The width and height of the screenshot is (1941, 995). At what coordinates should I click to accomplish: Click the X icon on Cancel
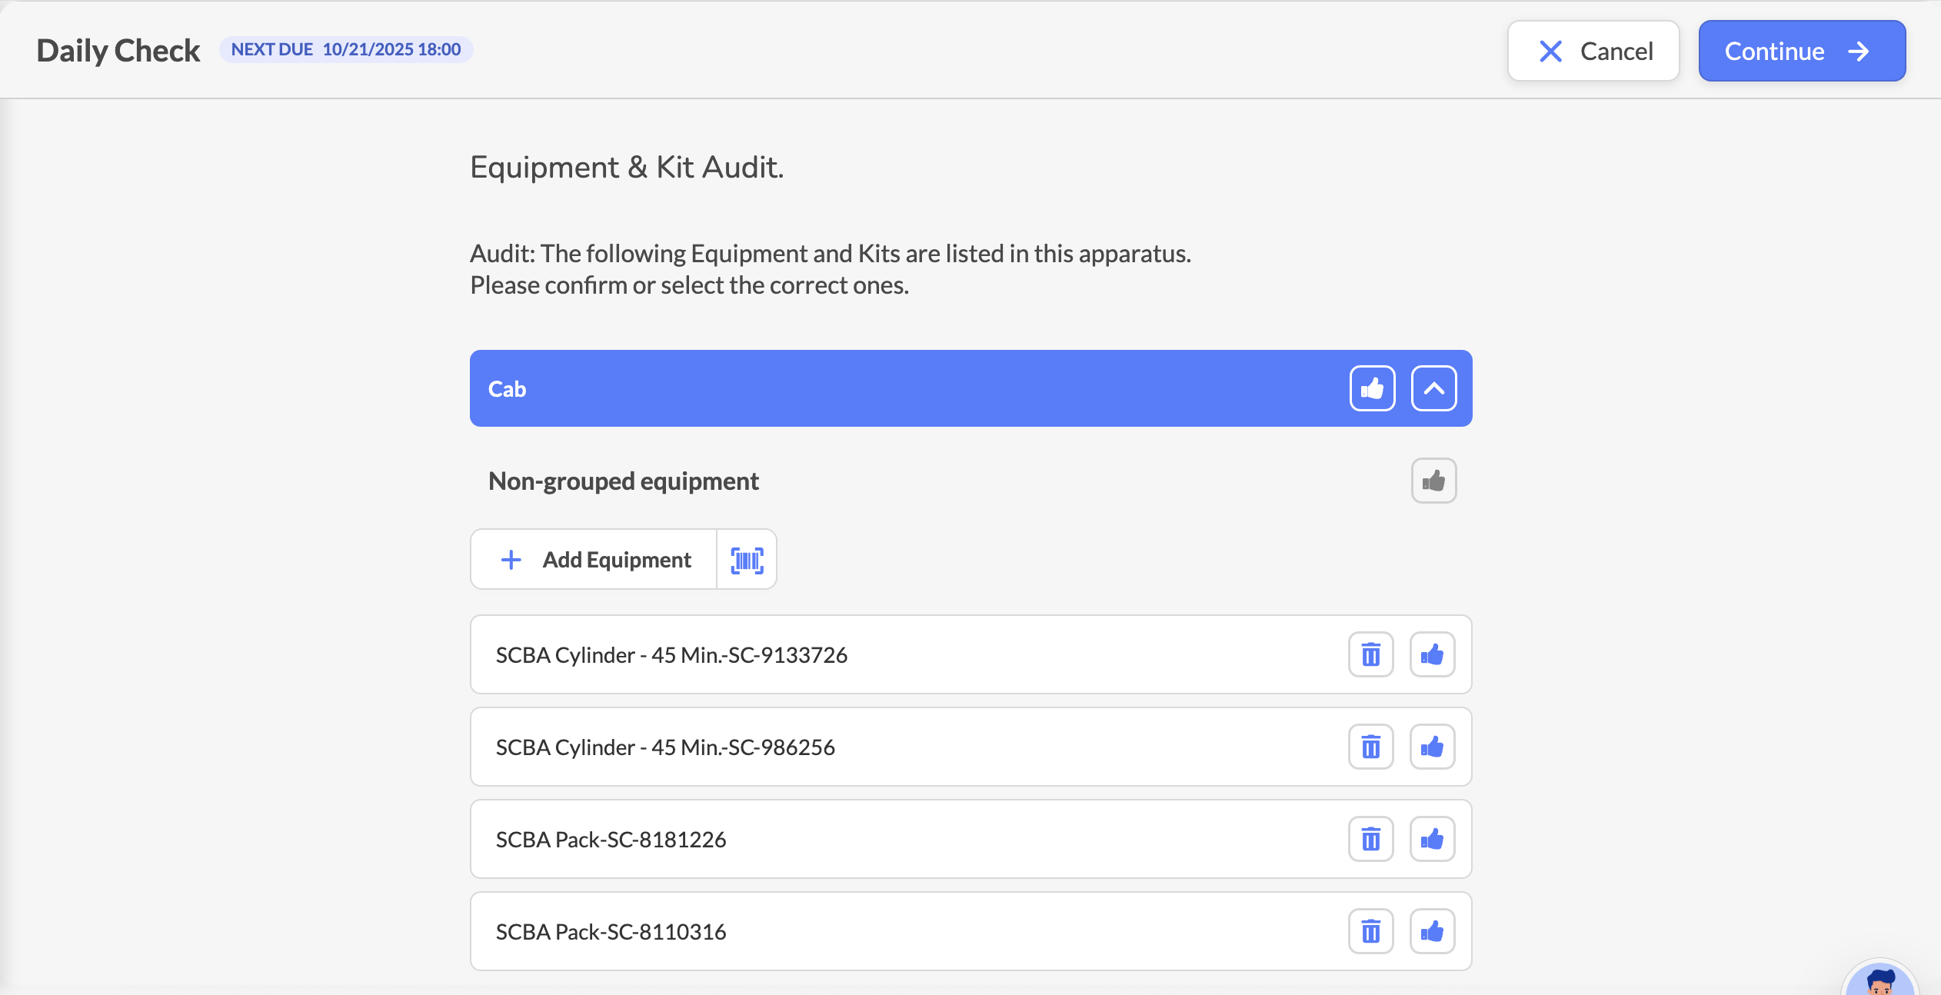[1550, 52]
